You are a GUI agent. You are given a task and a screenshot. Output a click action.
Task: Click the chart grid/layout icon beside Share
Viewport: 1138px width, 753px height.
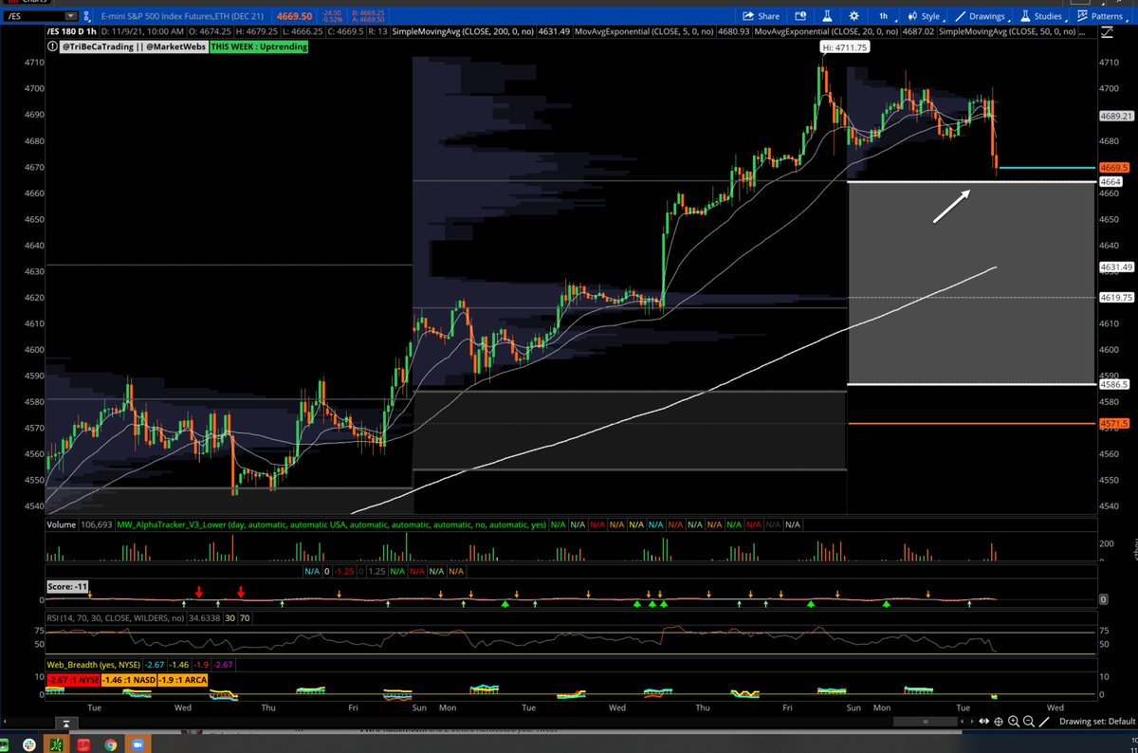coord(799,16)
